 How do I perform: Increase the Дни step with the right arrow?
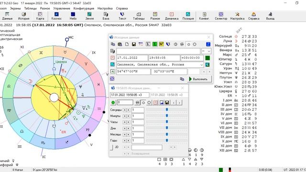(x=128, y=129)
